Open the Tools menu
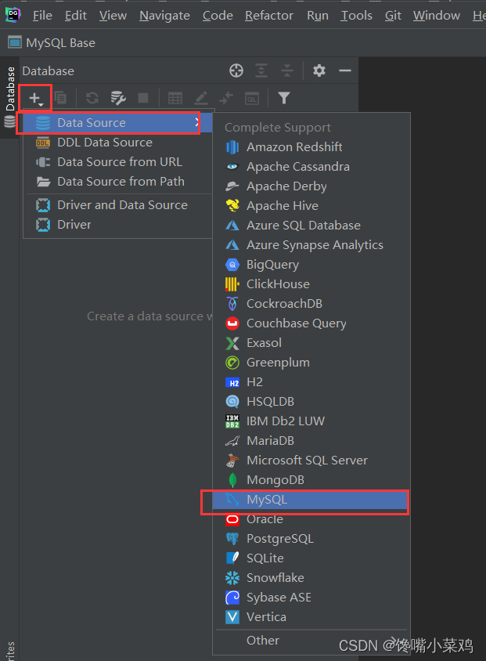 coord(356,16)
